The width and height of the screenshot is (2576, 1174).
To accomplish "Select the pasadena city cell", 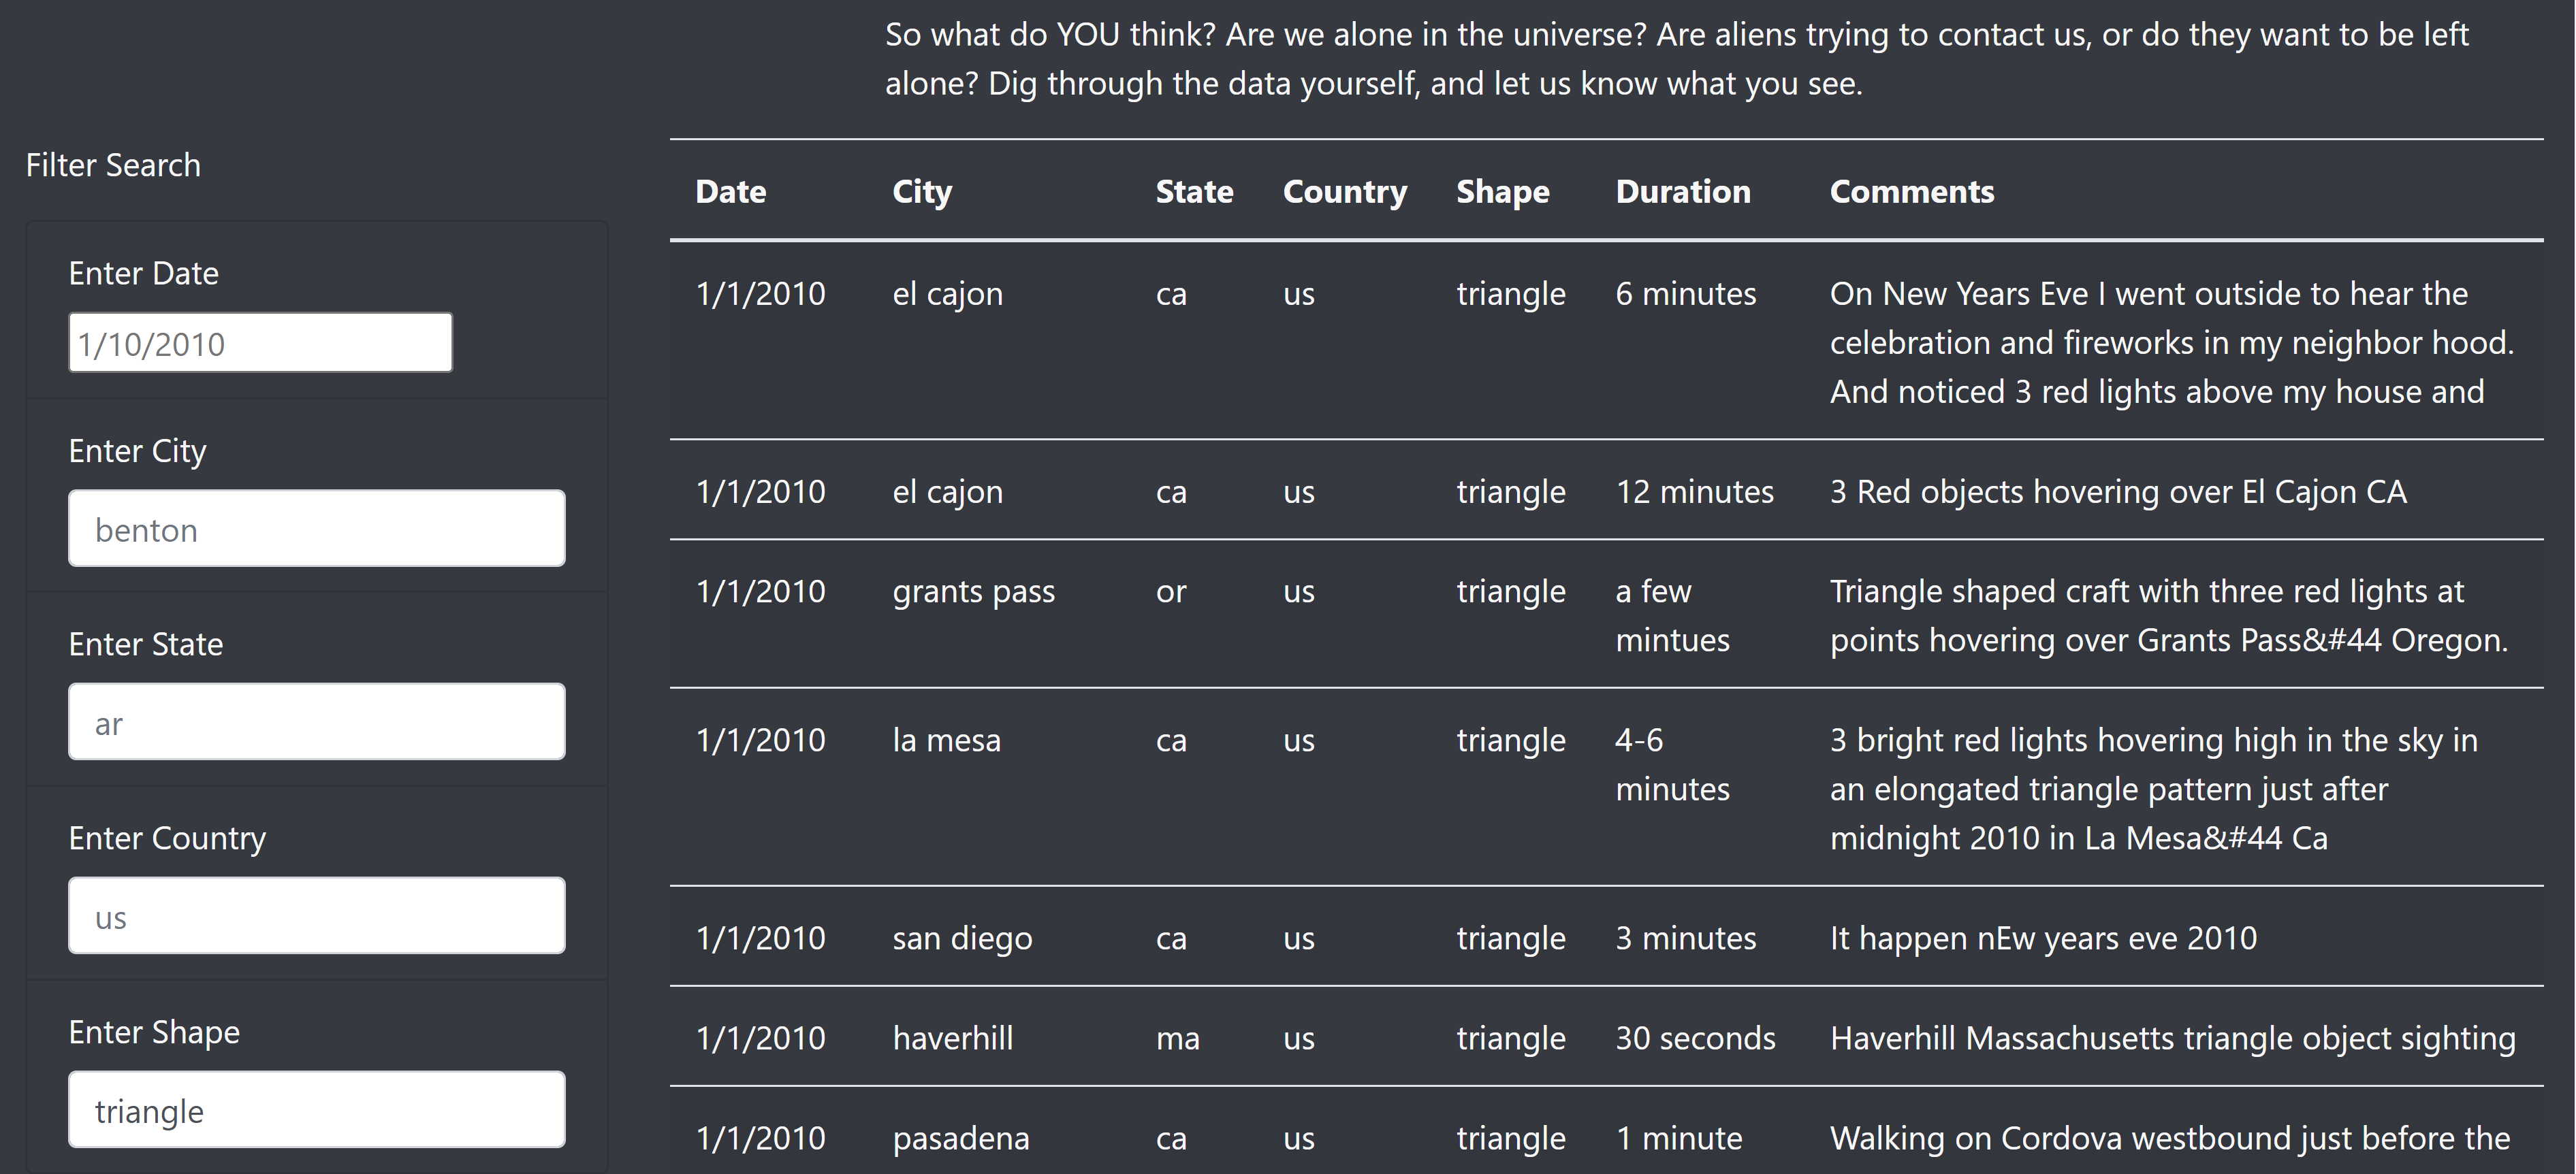I will click(960, 1138).
